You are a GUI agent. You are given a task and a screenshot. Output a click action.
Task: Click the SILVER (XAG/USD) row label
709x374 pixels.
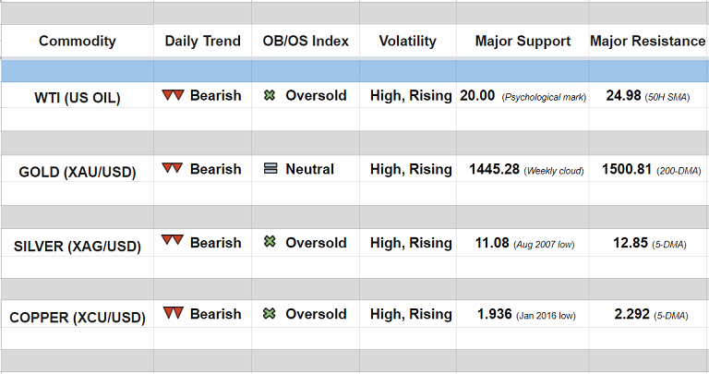pyautogui.click(x=78, y=245)
